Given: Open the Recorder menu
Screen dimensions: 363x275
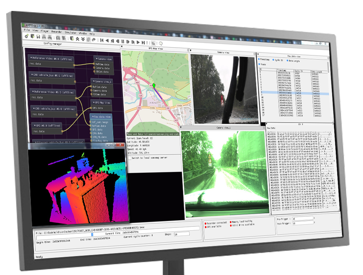Looking at the screenshot, I should tap(57, 32).
